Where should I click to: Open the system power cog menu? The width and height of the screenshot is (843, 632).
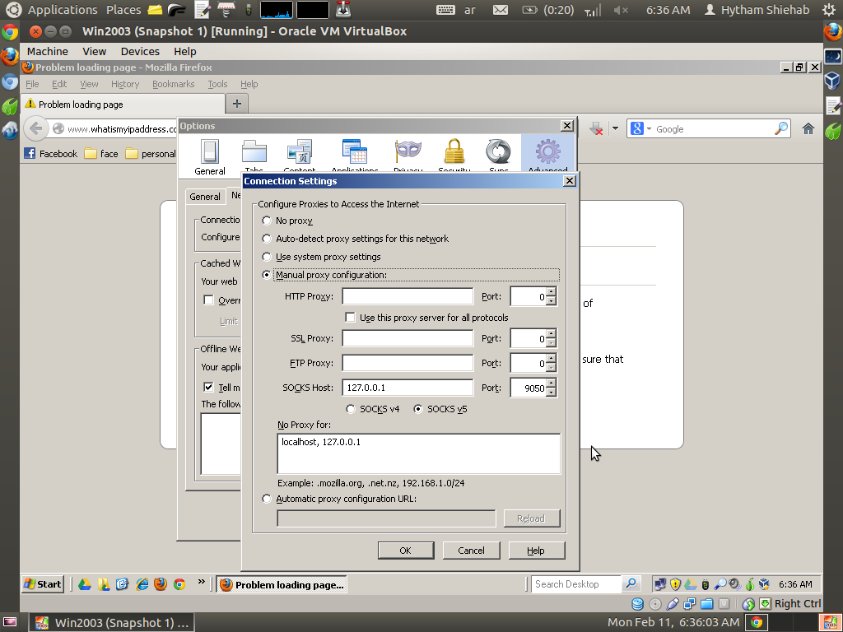point(829,10)
